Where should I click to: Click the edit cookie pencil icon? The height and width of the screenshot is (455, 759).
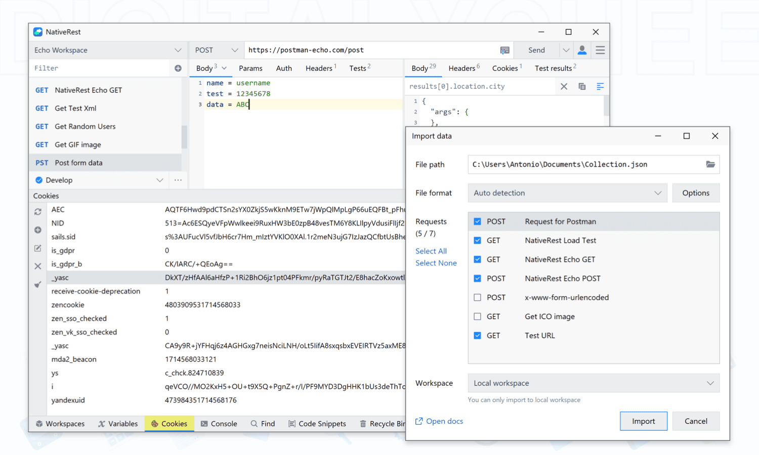[x=38, y=248]
